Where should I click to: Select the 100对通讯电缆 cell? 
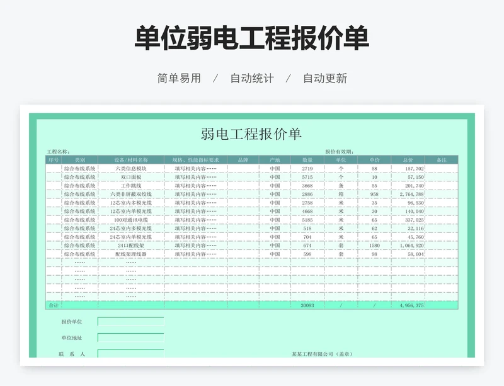click(131, 220)
